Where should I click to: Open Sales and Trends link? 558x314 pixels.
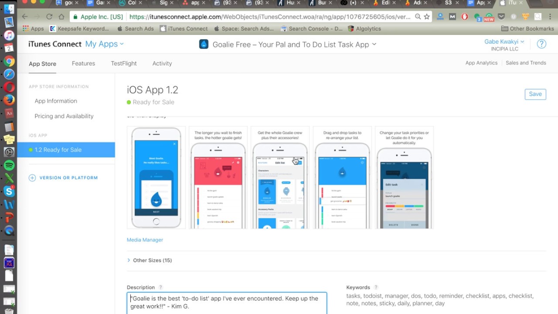(526, 63)
